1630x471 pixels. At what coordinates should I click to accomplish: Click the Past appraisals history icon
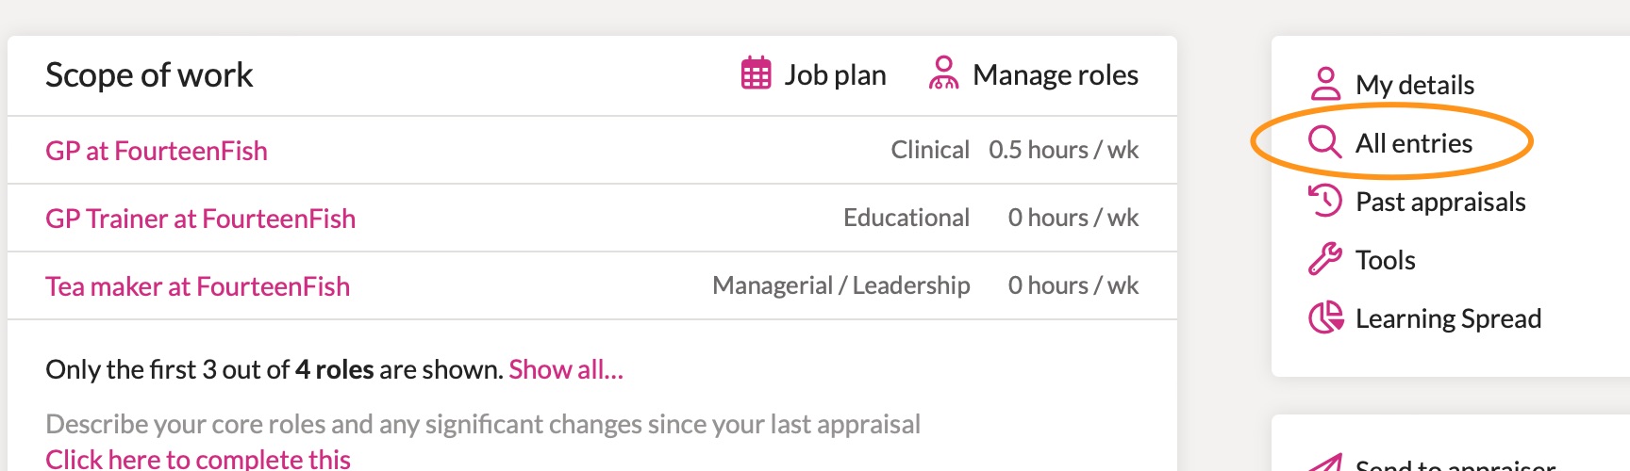coord(1325,201)
